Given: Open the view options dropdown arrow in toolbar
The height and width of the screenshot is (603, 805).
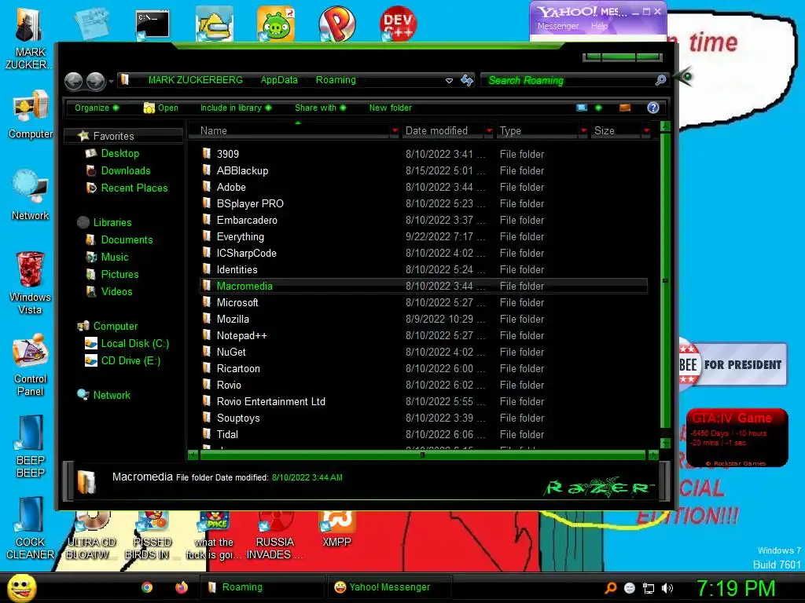Looking at the screenshot, I should pos(598,108).
